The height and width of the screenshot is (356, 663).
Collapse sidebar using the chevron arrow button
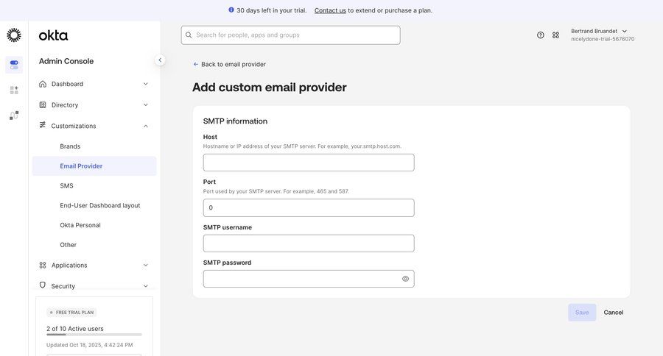click(160, 60)
